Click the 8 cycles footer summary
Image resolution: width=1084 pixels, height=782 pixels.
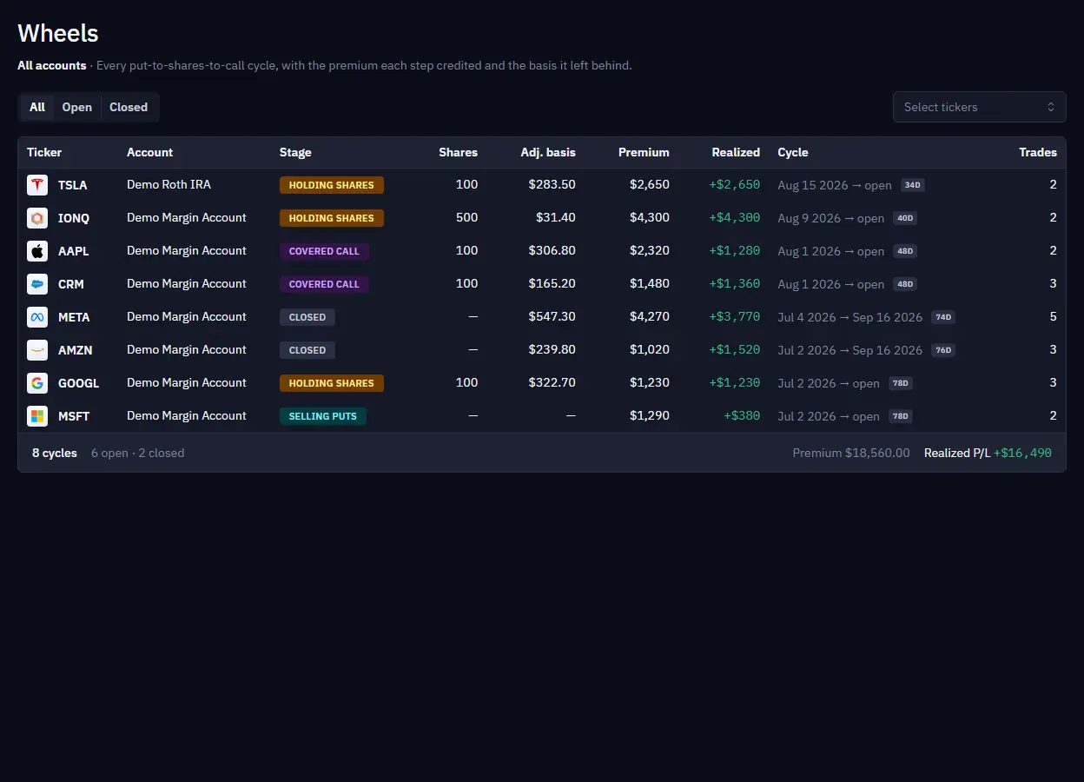tap(55, 453)
